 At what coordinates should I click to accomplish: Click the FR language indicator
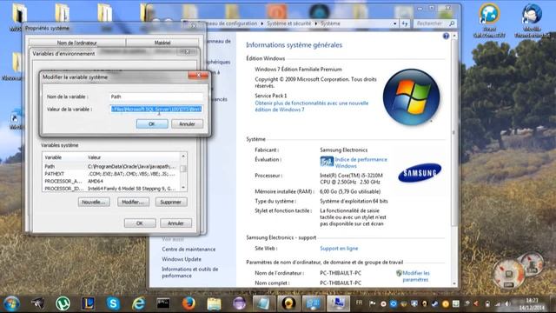pyautogui.click(x=359, y=303)
